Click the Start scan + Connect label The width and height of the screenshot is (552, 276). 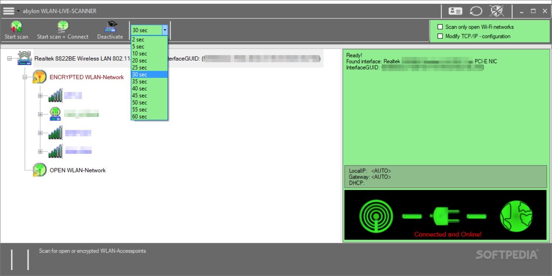click(x=63, y=37)
